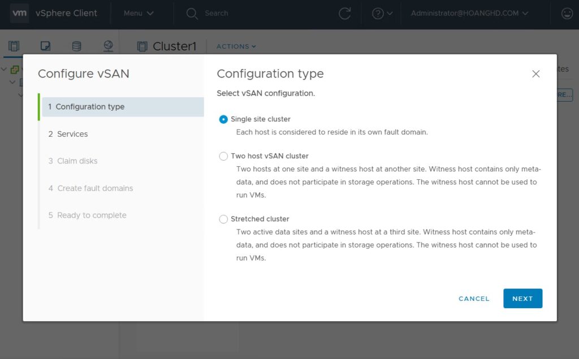The height and width of the screenshot is (359, 579).
Task: Go to step 5 Ready to complete
Action: pos(87,215)
